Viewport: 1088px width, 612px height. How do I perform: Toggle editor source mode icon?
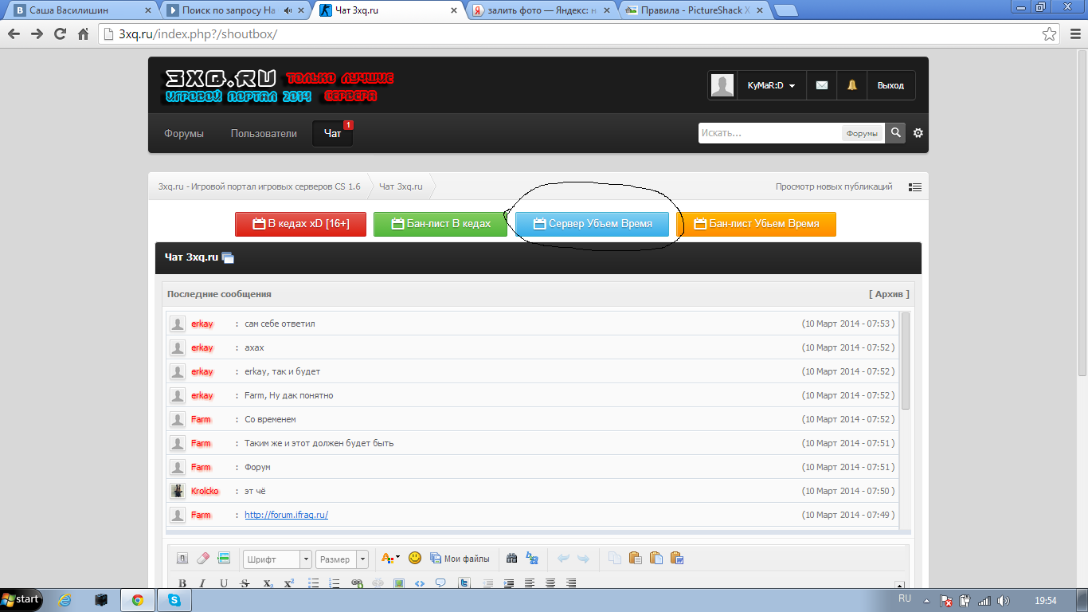point(182,559)
